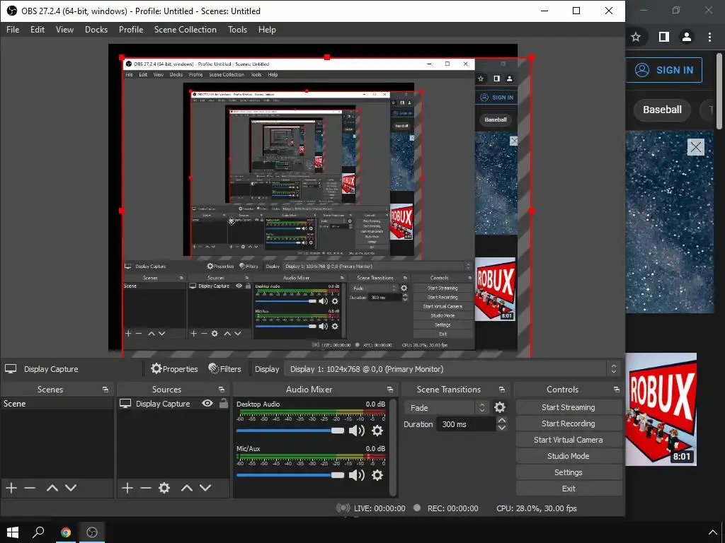This screenshot has width=725, height=543.
Task: Close the ad with X in Chrome
Action: pos(696,147)
